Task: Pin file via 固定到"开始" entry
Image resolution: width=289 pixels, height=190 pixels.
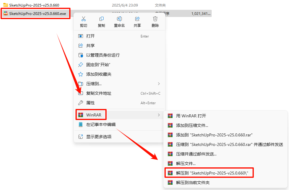Action: click(119, 65)
